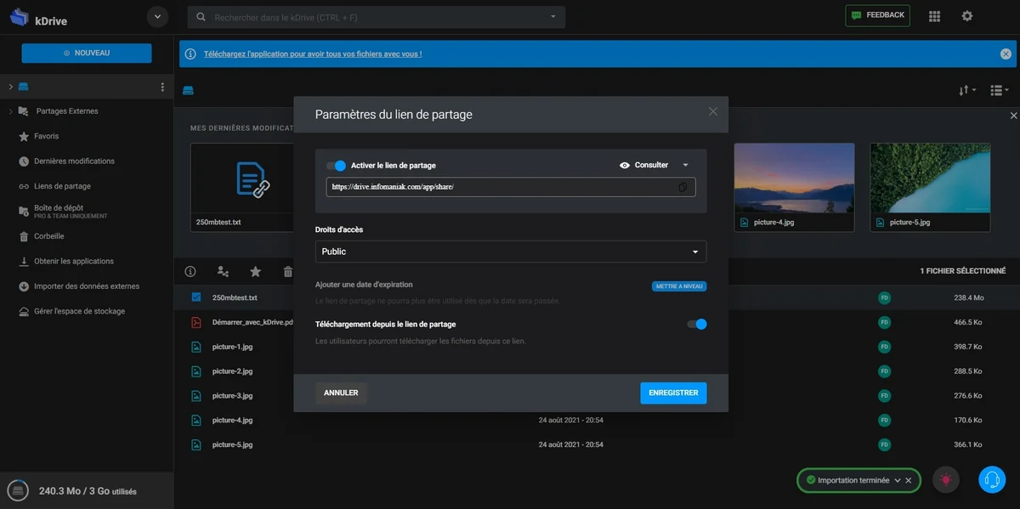Click the ANNULER button
Screen dimensions: 1020x509
[341, 393]
